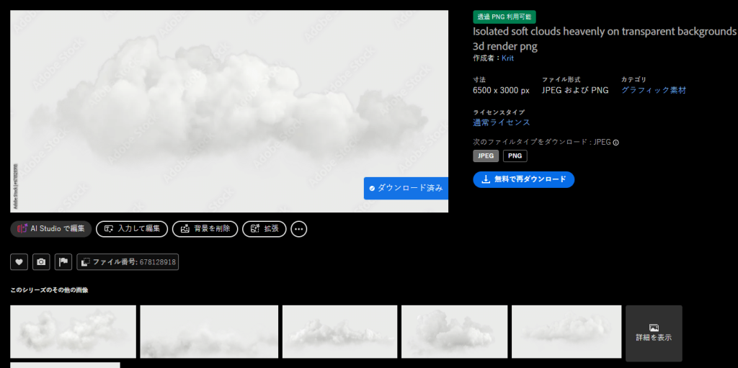Click the heart icon to save the image

point(19,262)
